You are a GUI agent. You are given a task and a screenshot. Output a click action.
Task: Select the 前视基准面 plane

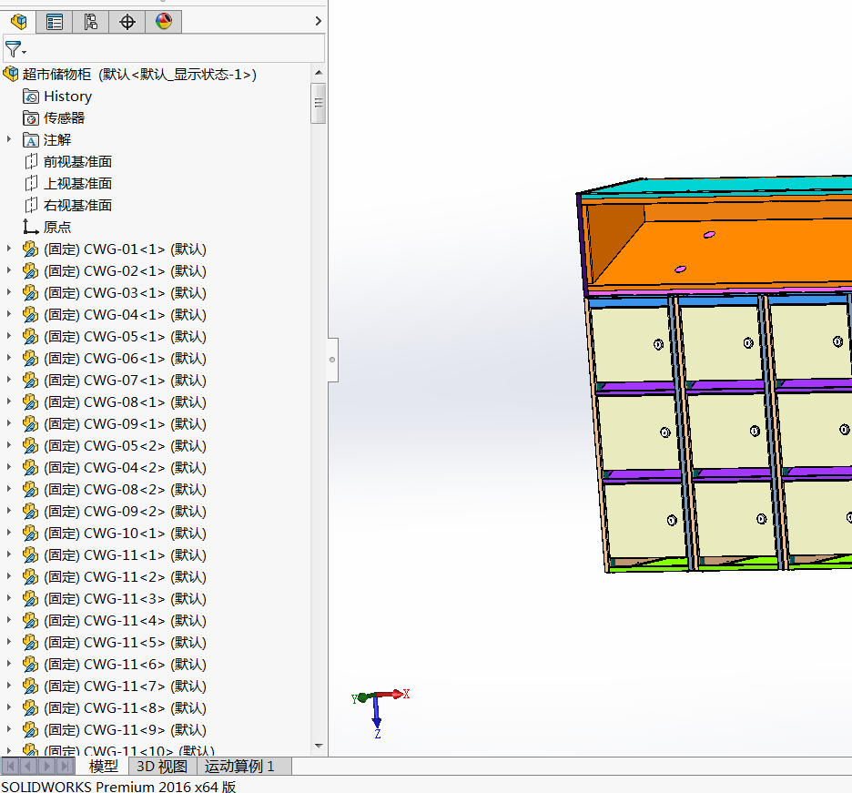77,162
